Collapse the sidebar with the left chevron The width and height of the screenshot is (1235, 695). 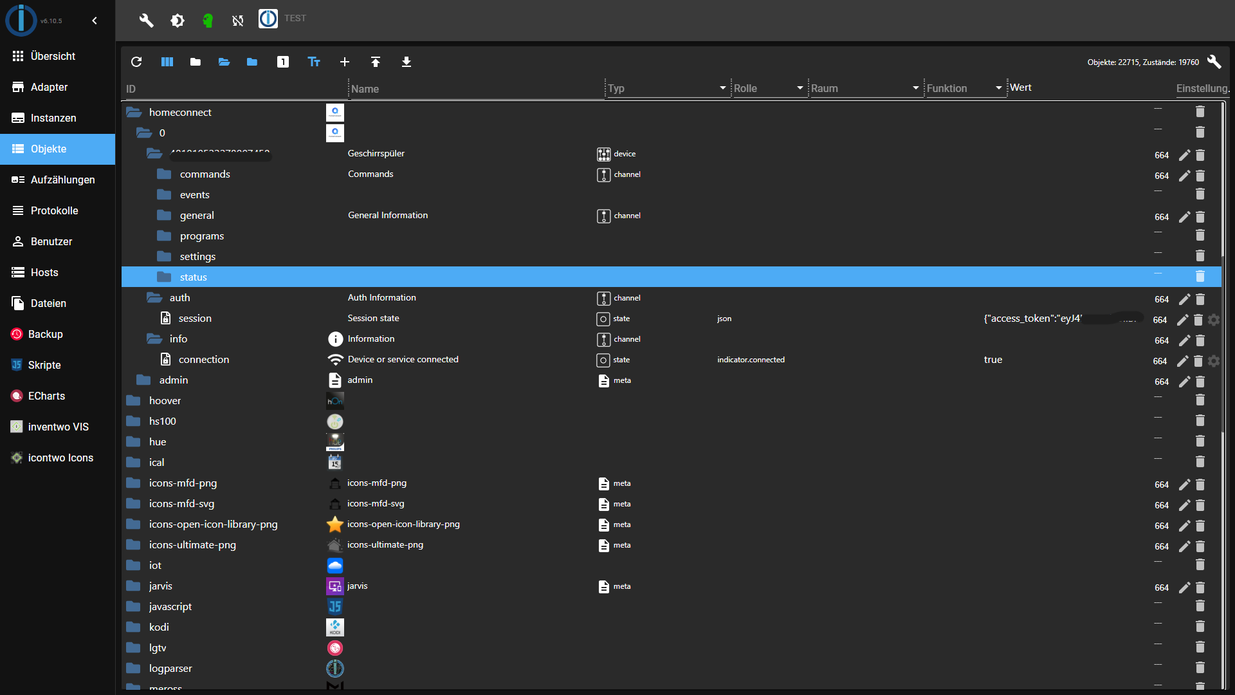[x=95, y=21]
